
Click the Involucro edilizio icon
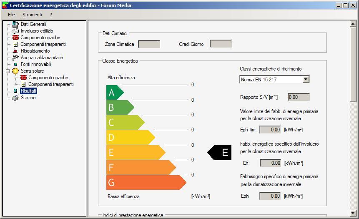pyautogui.click(x=16, y=31)
